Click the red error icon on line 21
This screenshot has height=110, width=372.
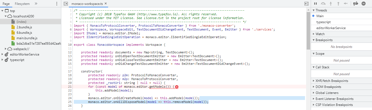point(176,87)
